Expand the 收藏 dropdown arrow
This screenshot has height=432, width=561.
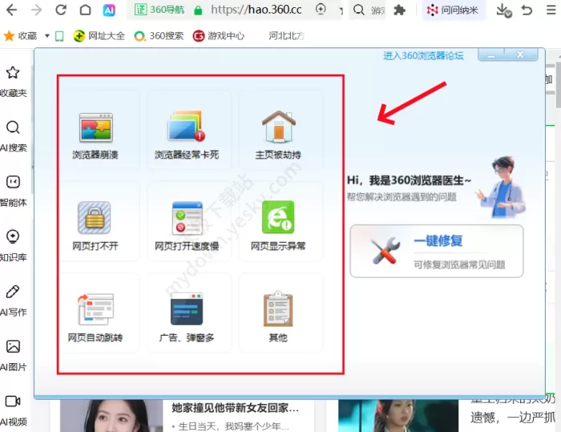click(x=46, y=36)
